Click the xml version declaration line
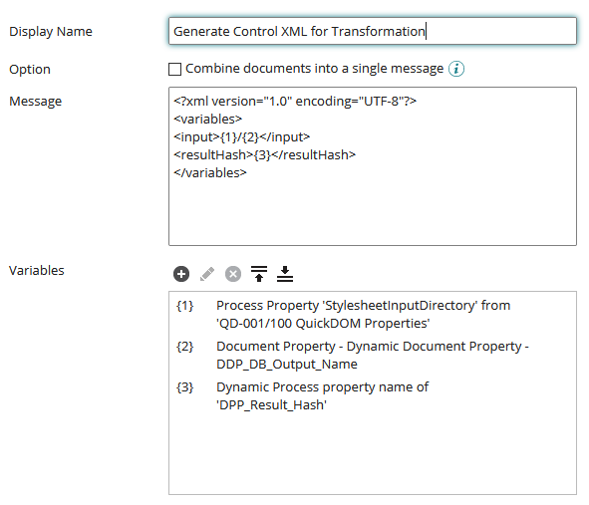This screenshot has width=589, height=505. pyautogui.click(x=295, y=101)
